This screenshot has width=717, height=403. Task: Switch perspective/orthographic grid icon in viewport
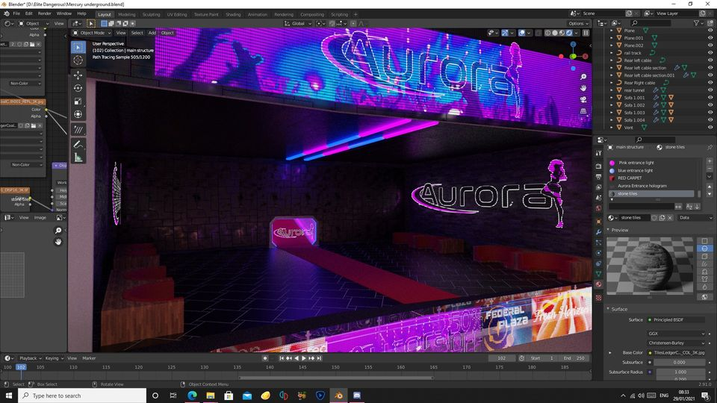click(x=583, y=110)
